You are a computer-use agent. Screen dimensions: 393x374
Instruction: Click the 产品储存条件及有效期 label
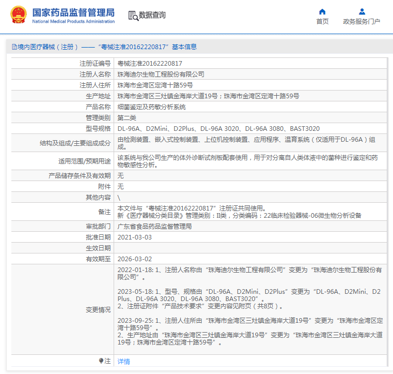tap(80, 176)
